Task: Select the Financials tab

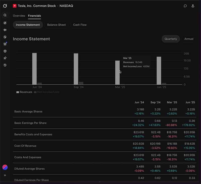Action: click(x=34, y=16)
